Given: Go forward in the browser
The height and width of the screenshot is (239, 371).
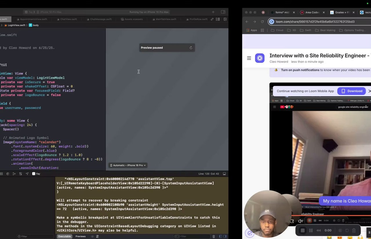Looking at the screenshot, I should tap(254, 22).
